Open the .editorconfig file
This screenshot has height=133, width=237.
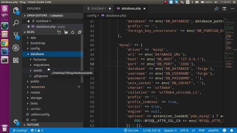(x=53, y=114)
